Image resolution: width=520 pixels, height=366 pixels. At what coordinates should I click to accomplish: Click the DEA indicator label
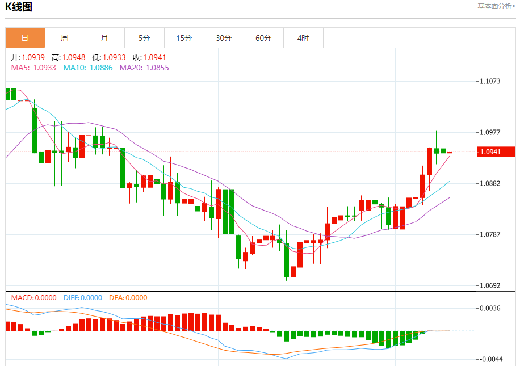point(128,298)
